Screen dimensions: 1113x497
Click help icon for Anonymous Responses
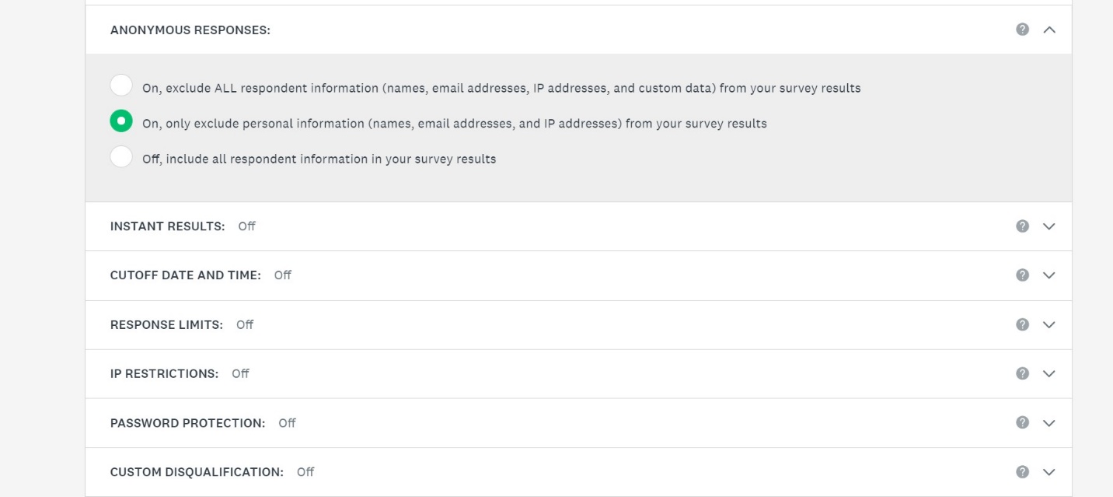point(1022,30)
